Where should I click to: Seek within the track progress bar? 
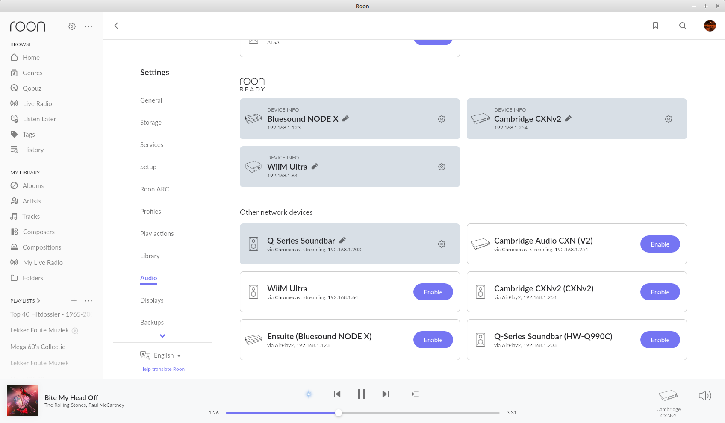pyautogui.click(x=362, y=413)
